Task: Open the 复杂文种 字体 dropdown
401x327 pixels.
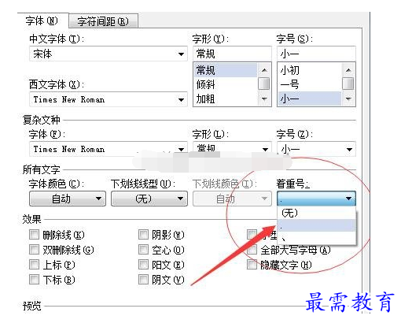Action: tap(109, 149)
